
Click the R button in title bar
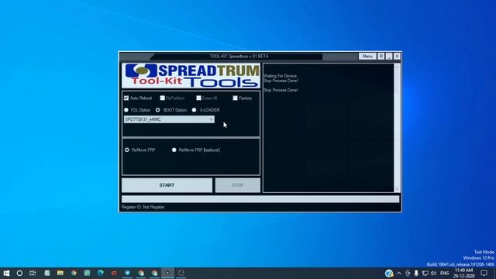pos(381,57)
